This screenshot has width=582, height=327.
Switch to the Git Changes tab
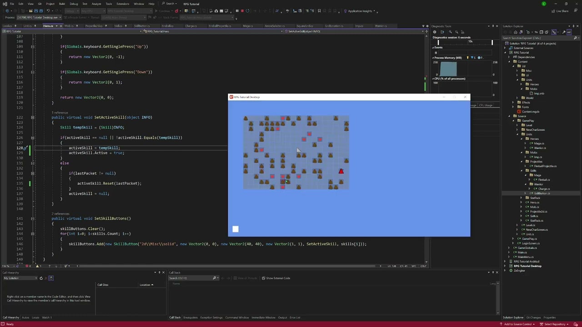[x=533, y=317]
